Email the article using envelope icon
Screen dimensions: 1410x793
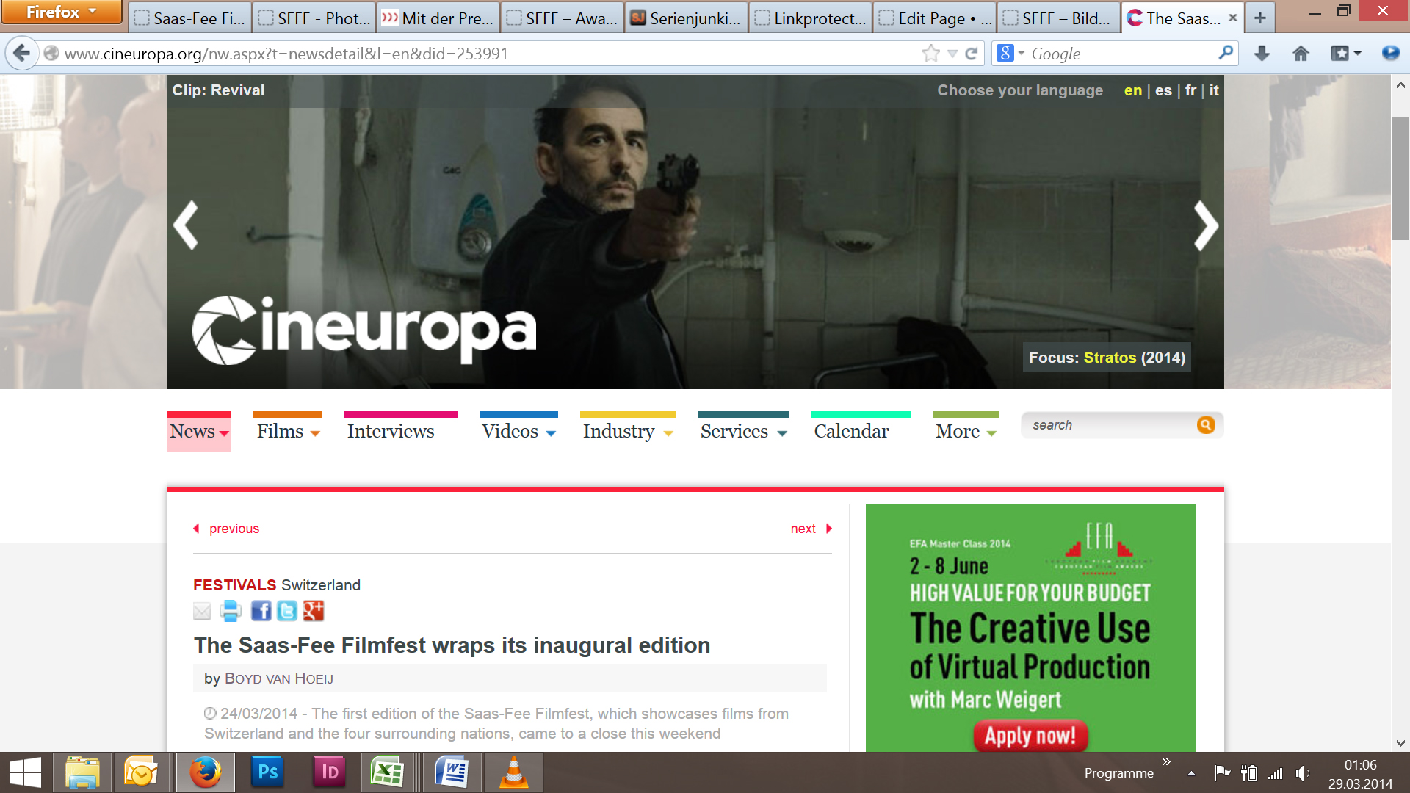202,611
